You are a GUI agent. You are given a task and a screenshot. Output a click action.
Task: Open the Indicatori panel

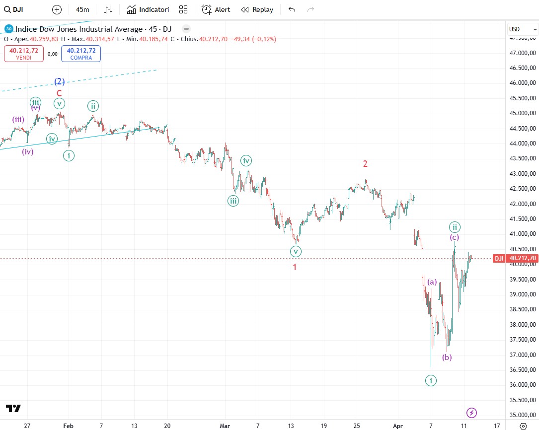pyautogui.click(x=148, y=9)
